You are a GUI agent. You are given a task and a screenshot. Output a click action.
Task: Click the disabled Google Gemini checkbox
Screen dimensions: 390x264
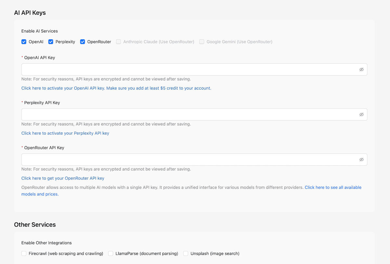coord(202,42)
